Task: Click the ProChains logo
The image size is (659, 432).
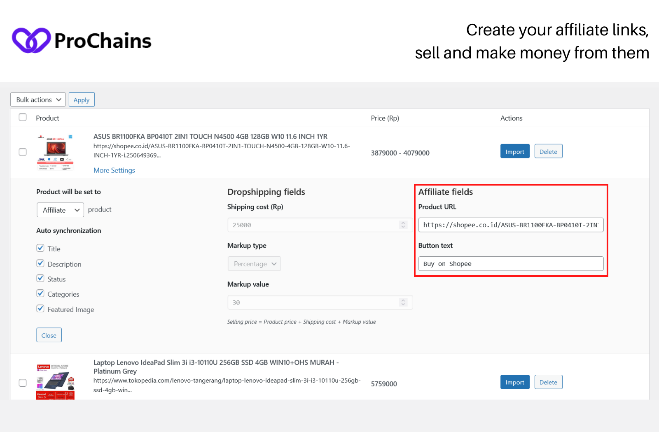Action: coord(82,40)
